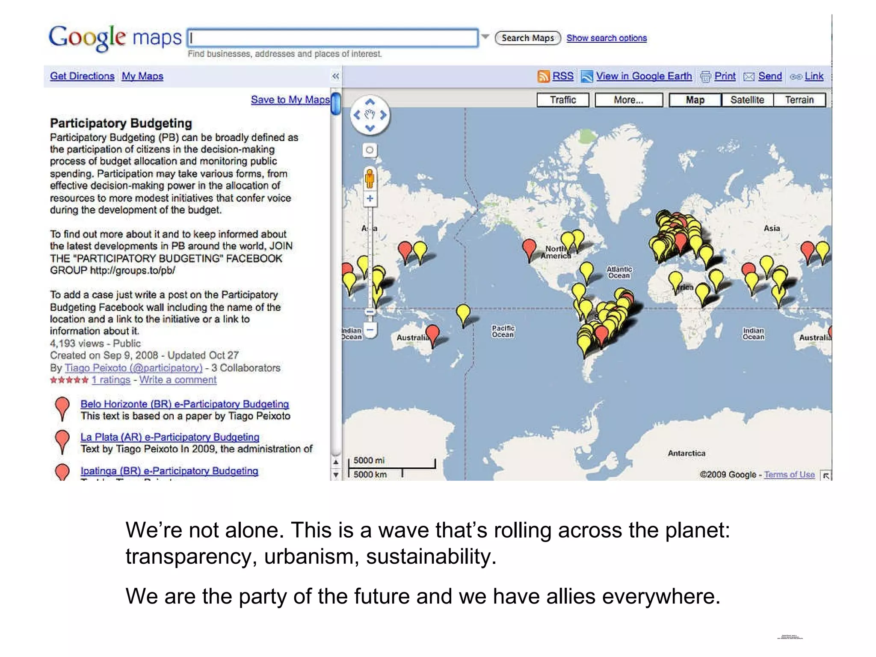Click Write a comment link
This screenshot has height=657, width=876.
(178, 380)
